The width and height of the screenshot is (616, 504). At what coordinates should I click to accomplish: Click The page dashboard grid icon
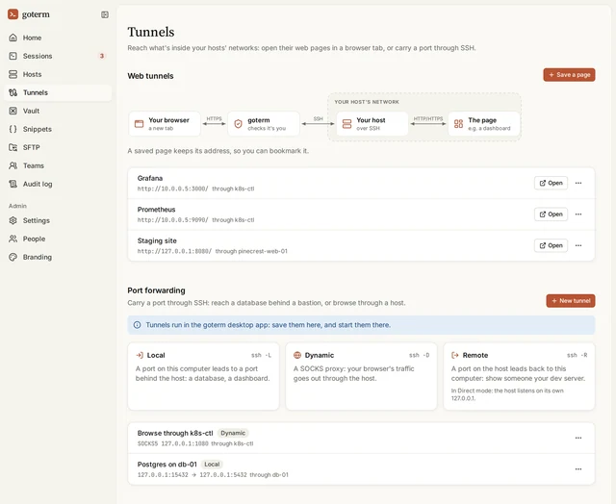(458, 124)
